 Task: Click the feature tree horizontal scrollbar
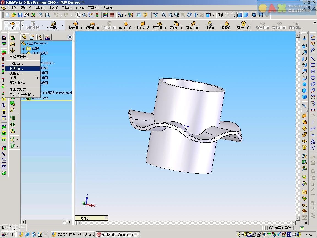point(44,222)
